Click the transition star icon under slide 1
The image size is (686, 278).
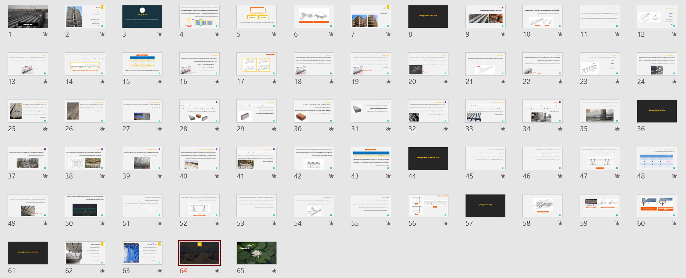click(45, 34)
